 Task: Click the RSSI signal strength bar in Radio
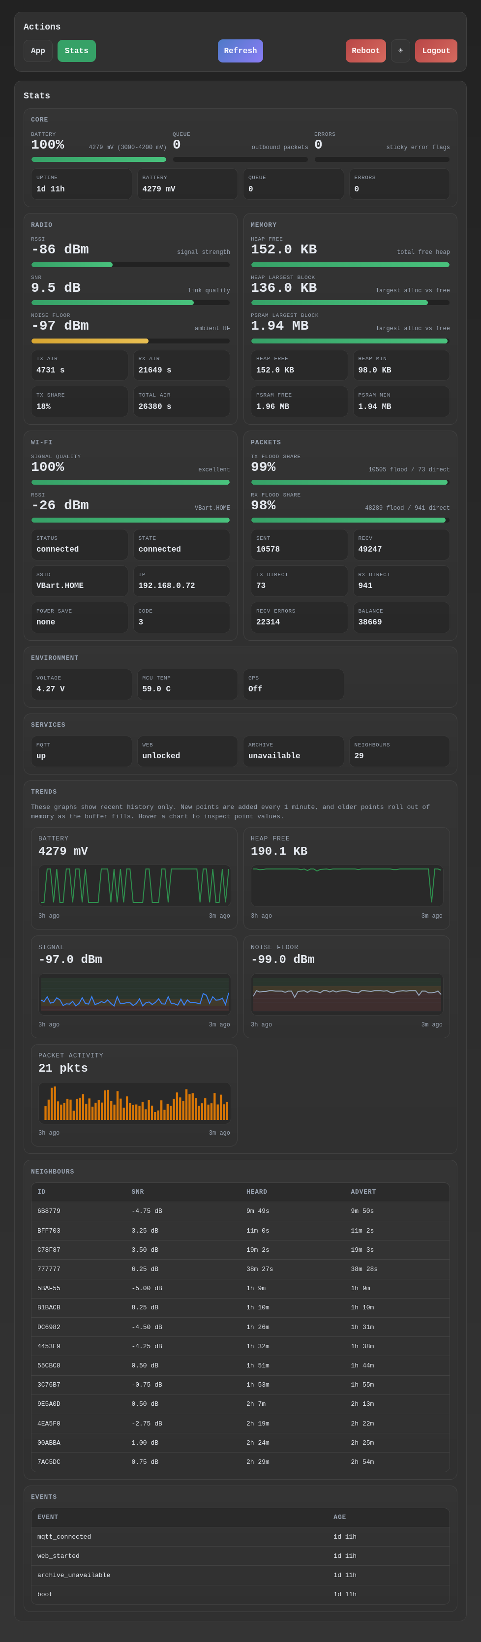[131, 265]
